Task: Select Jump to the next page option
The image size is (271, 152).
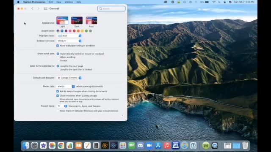Action: pyautogui.click(x=58, y=66)
